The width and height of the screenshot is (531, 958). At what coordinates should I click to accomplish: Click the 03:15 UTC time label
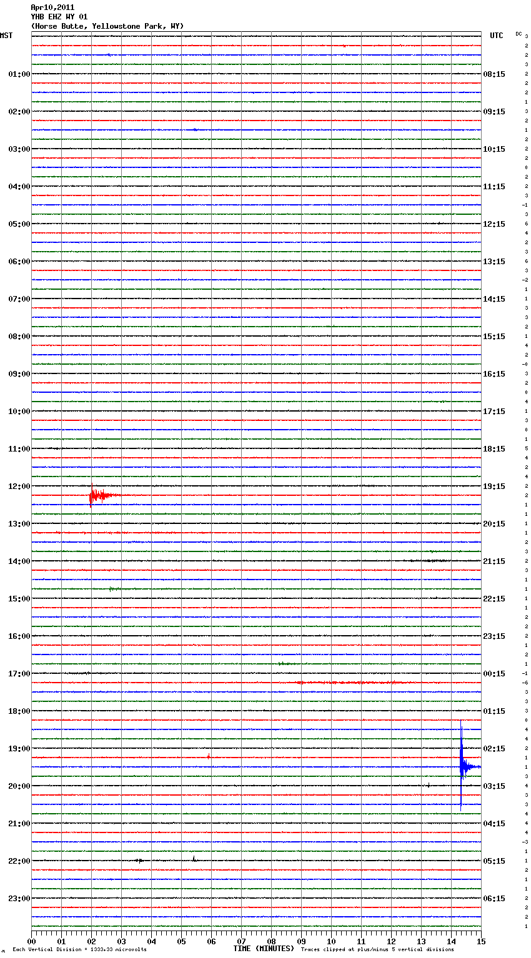[x=494, y=786]
